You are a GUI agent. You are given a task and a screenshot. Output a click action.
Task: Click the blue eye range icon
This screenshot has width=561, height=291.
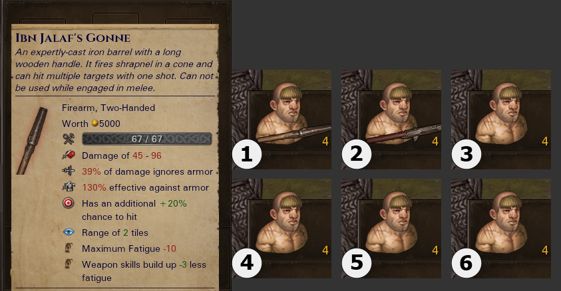(69, 233)
